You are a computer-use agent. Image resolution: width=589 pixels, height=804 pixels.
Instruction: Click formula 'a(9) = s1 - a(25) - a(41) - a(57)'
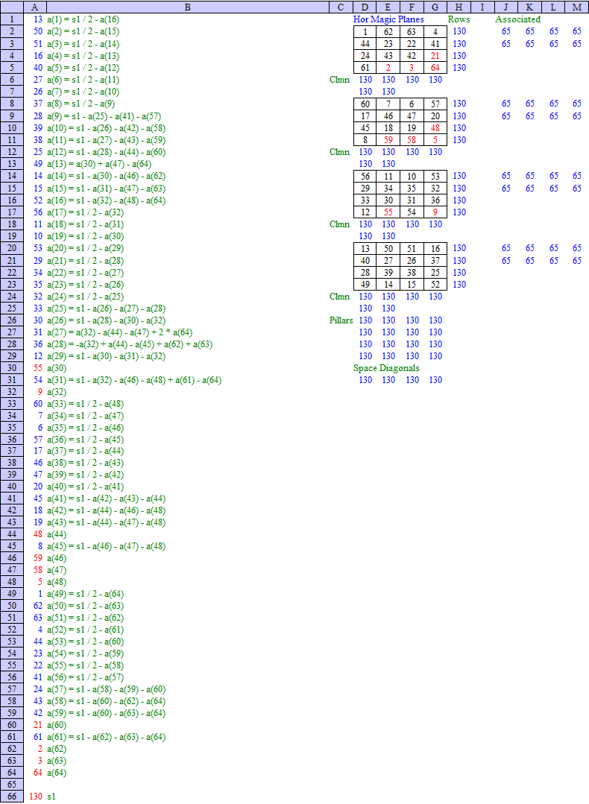104,116
